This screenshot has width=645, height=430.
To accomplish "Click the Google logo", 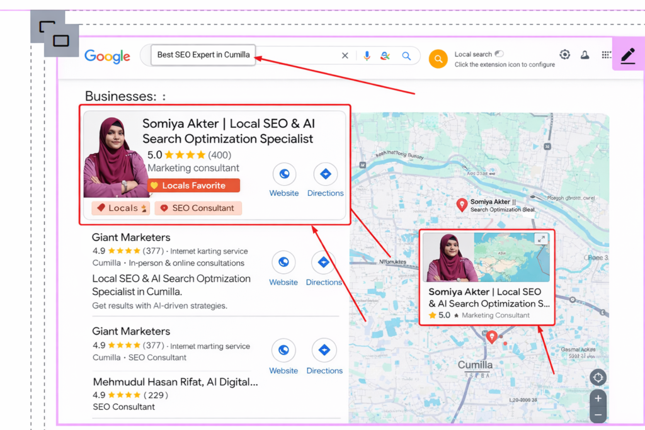I will tap(108, 56).
